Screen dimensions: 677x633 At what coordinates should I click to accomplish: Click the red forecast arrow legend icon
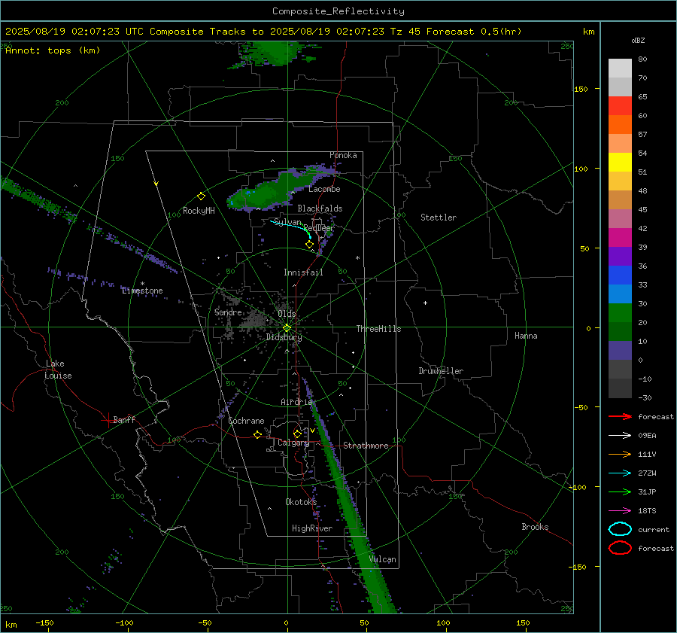[620, 416]
